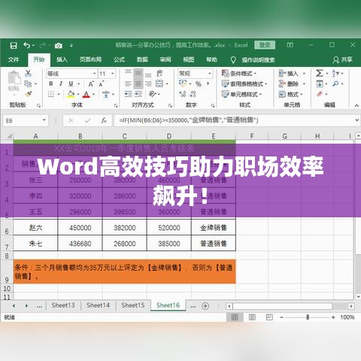Screen dimensions: 361x361
Task: Click the Format Painter brush icon
Action: coord(28,94)
